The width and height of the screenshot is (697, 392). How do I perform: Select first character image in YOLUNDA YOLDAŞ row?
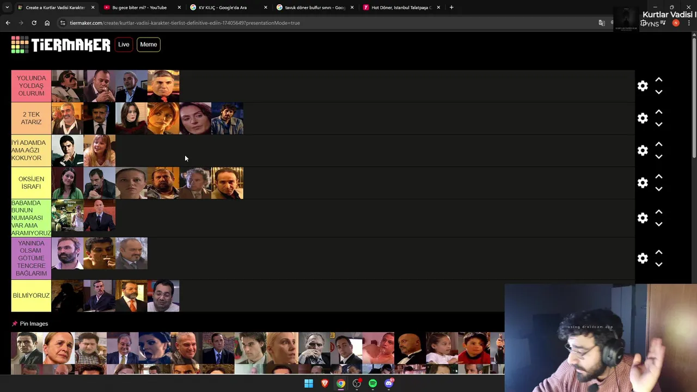(x=68, y=86)
